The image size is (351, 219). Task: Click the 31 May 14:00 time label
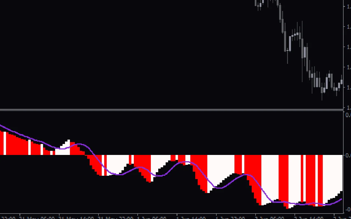76,218
